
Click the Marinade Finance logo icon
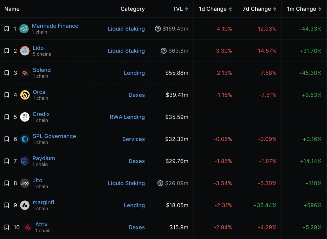pos(24,29)
